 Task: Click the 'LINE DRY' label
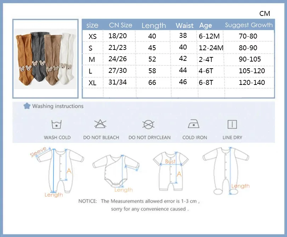tap(232, 138)
